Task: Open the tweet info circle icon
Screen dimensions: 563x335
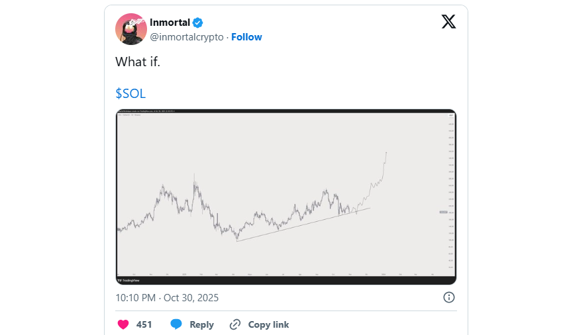Action: pyautogui.click(x=448, y=297)
